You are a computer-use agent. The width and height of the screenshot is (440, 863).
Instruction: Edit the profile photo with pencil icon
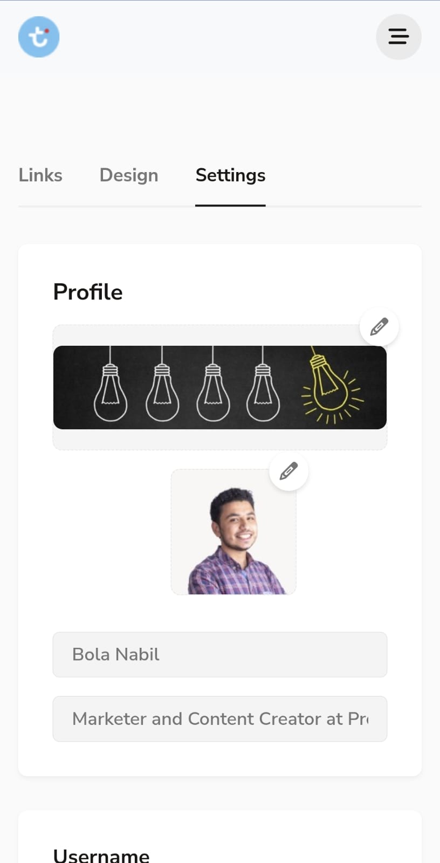288,471
